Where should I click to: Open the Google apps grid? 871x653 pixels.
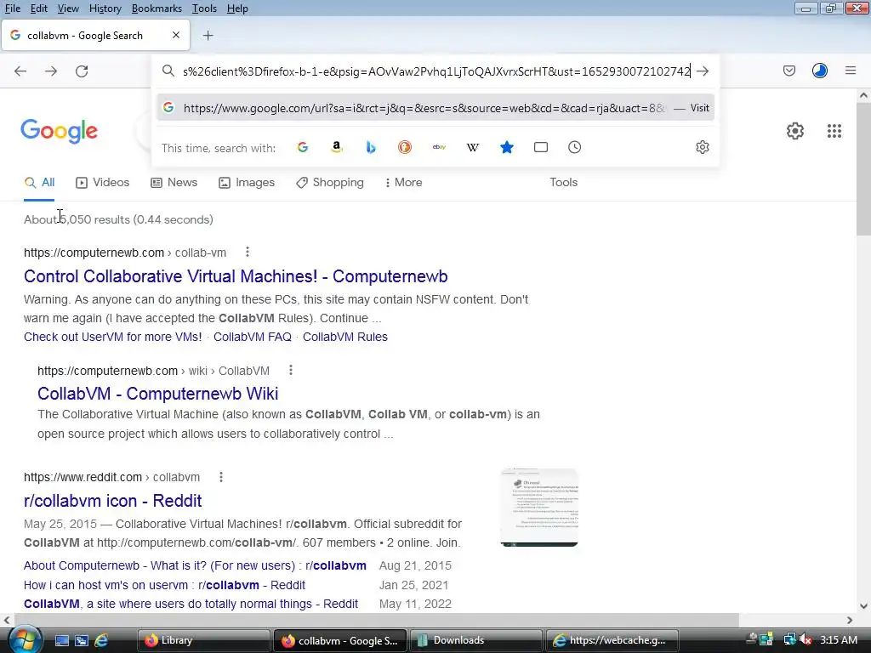(x=834, y=131)
